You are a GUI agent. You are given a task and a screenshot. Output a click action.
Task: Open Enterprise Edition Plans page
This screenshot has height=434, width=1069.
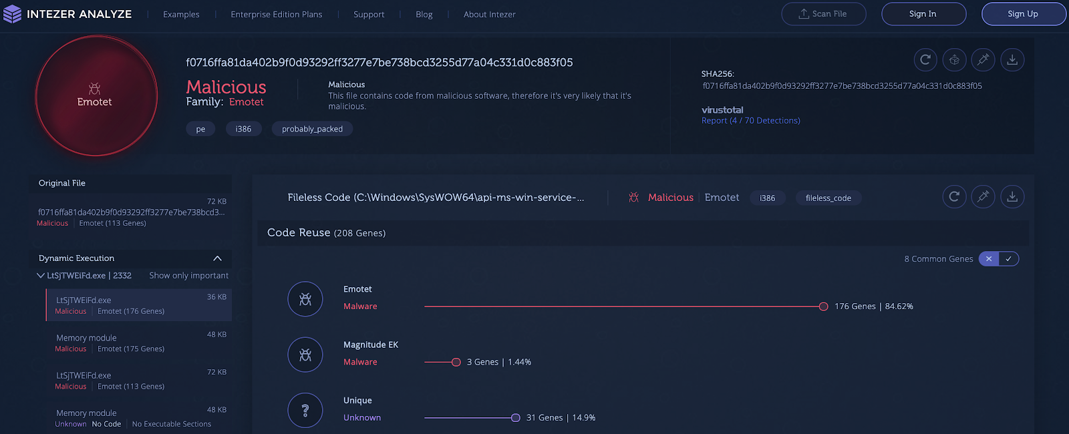click(x=276, y=14)
